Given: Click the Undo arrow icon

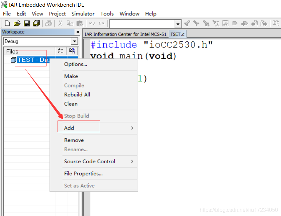Looking at the screenshot, I should click(92, 23).
